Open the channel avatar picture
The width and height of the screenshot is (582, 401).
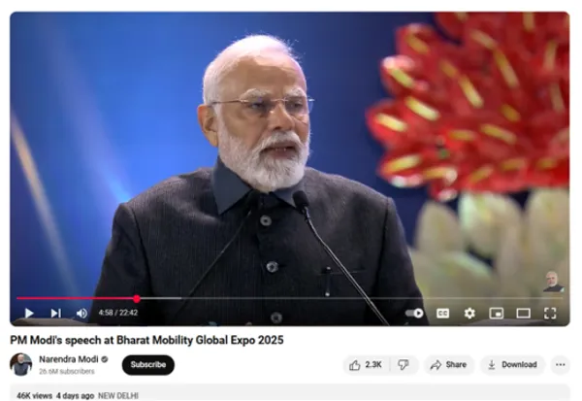tap(21, 364)
